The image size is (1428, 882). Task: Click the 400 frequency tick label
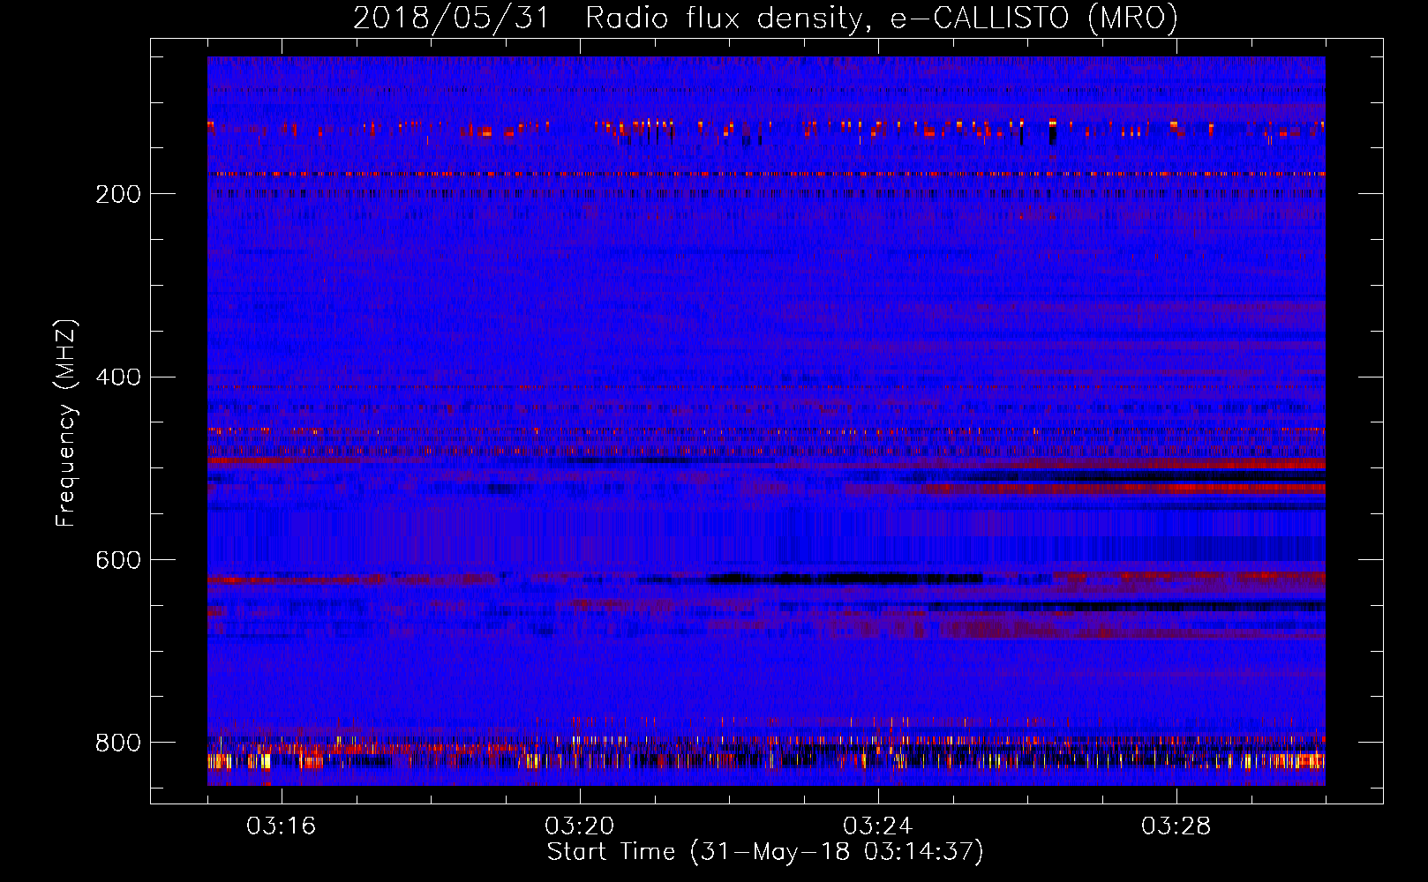click(118, 377)
